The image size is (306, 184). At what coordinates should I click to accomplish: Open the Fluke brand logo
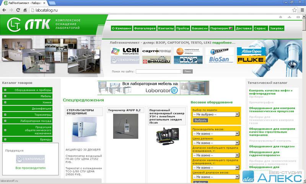pos(251,60)
